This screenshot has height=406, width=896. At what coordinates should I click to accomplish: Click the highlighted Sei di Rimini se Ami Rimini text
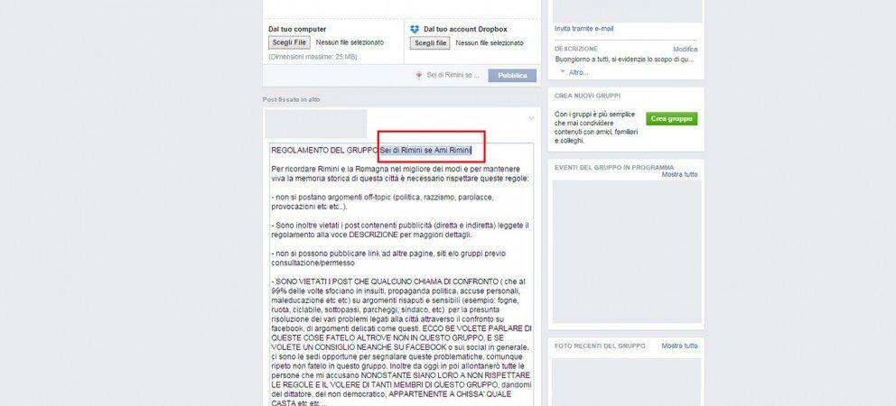pyautogui.click(x=425, y=150)
